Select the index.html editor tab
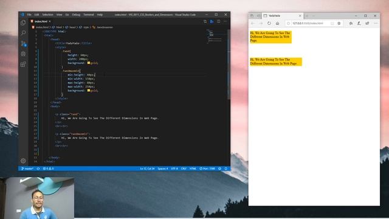Viewport: 389px width, 219px height. pos(41,22)
